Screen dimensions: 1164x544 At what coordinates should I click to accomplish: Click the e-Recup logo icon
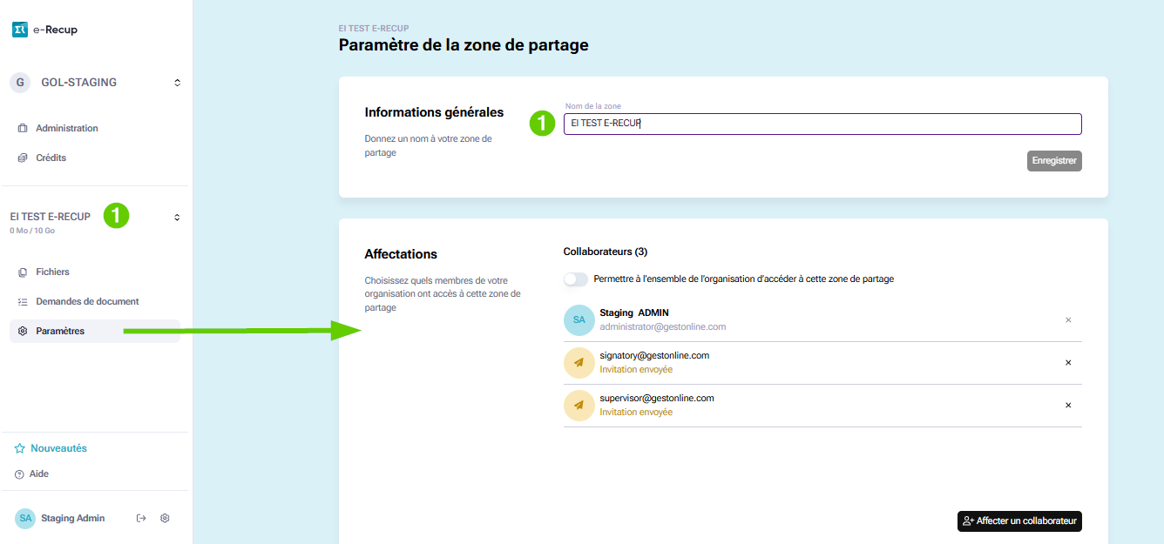tap(20, 30)
